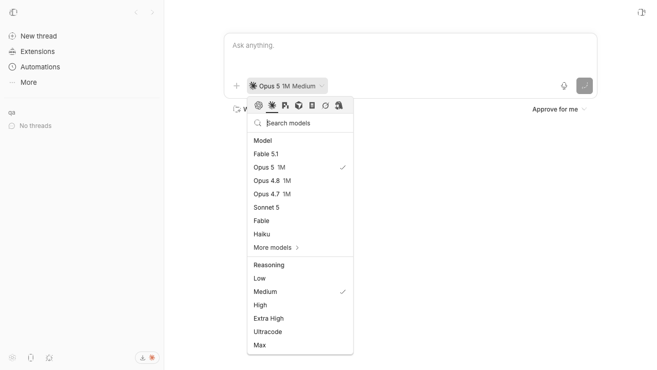This screenshot has width=657, height=370.
Task: Set reasoning to Extra High
Action: pyautogui.click(x=300, y=318)
